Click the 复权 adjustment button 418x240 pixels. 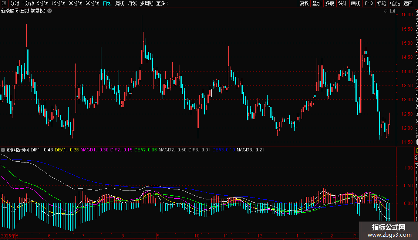[x=304, y=3]
